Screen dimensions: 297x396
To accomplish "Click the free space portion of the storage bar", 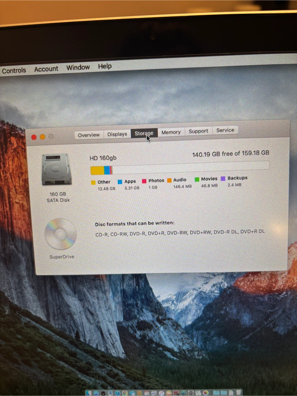I will 191,167.
